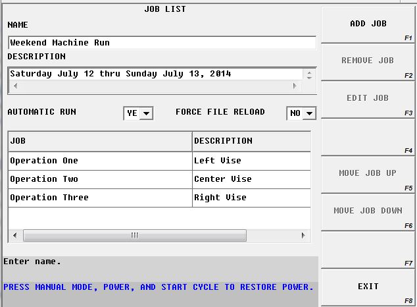Click the blank F4 softkey
Image resolution: width=417 pixels, height=307 pixels.
[x=368, y=137]
